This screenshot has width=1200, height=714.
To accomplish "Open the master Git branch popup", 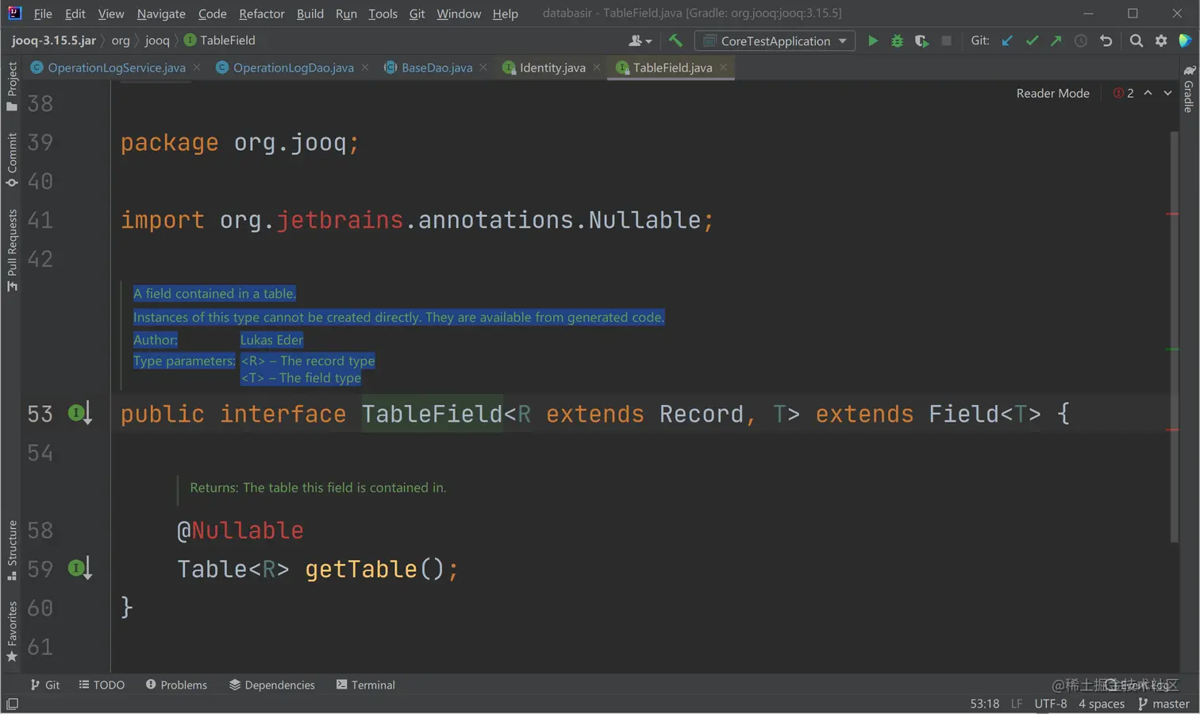I will (x=1164, y=704).
